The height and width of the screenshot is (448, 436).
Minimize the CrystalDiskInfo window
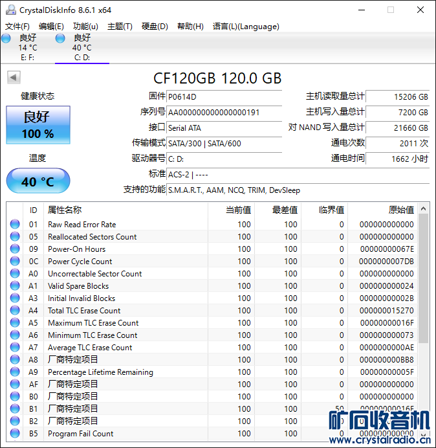pyautogui.click(x=362, y=10)
